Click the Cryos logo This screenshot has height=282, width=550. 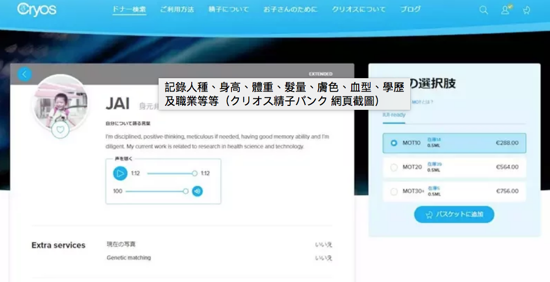coord(37,10)
